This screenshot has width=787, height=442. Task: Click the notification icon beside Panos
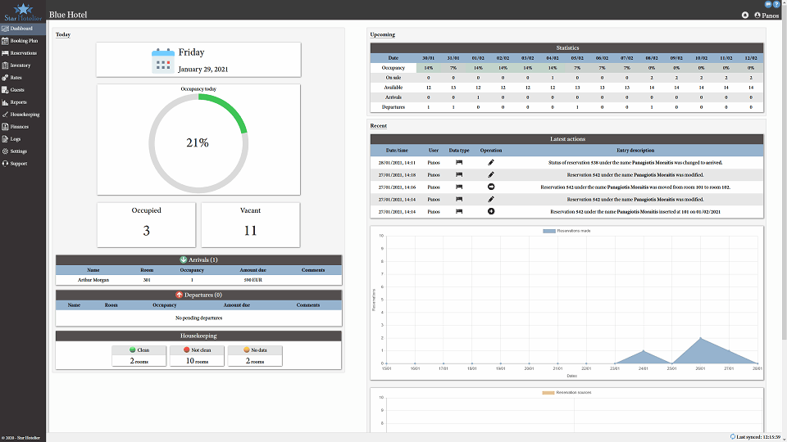coord(744,15)
